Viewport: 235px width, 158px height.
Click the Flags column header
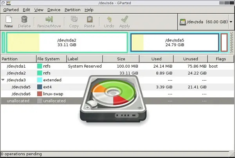tap(221, 59)
